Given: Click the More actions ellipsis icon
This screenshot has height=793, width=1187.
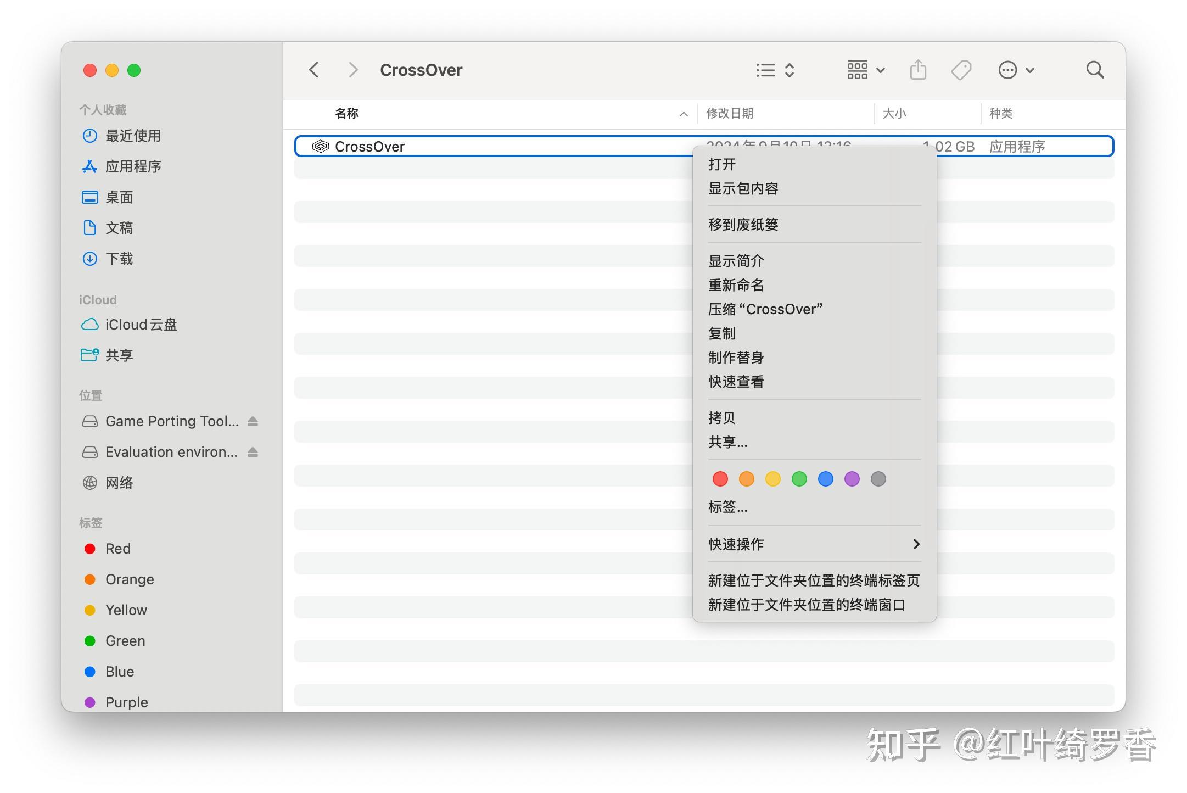Looking at the screenshot, I should pyautogui.click(x=1008, y=70).
